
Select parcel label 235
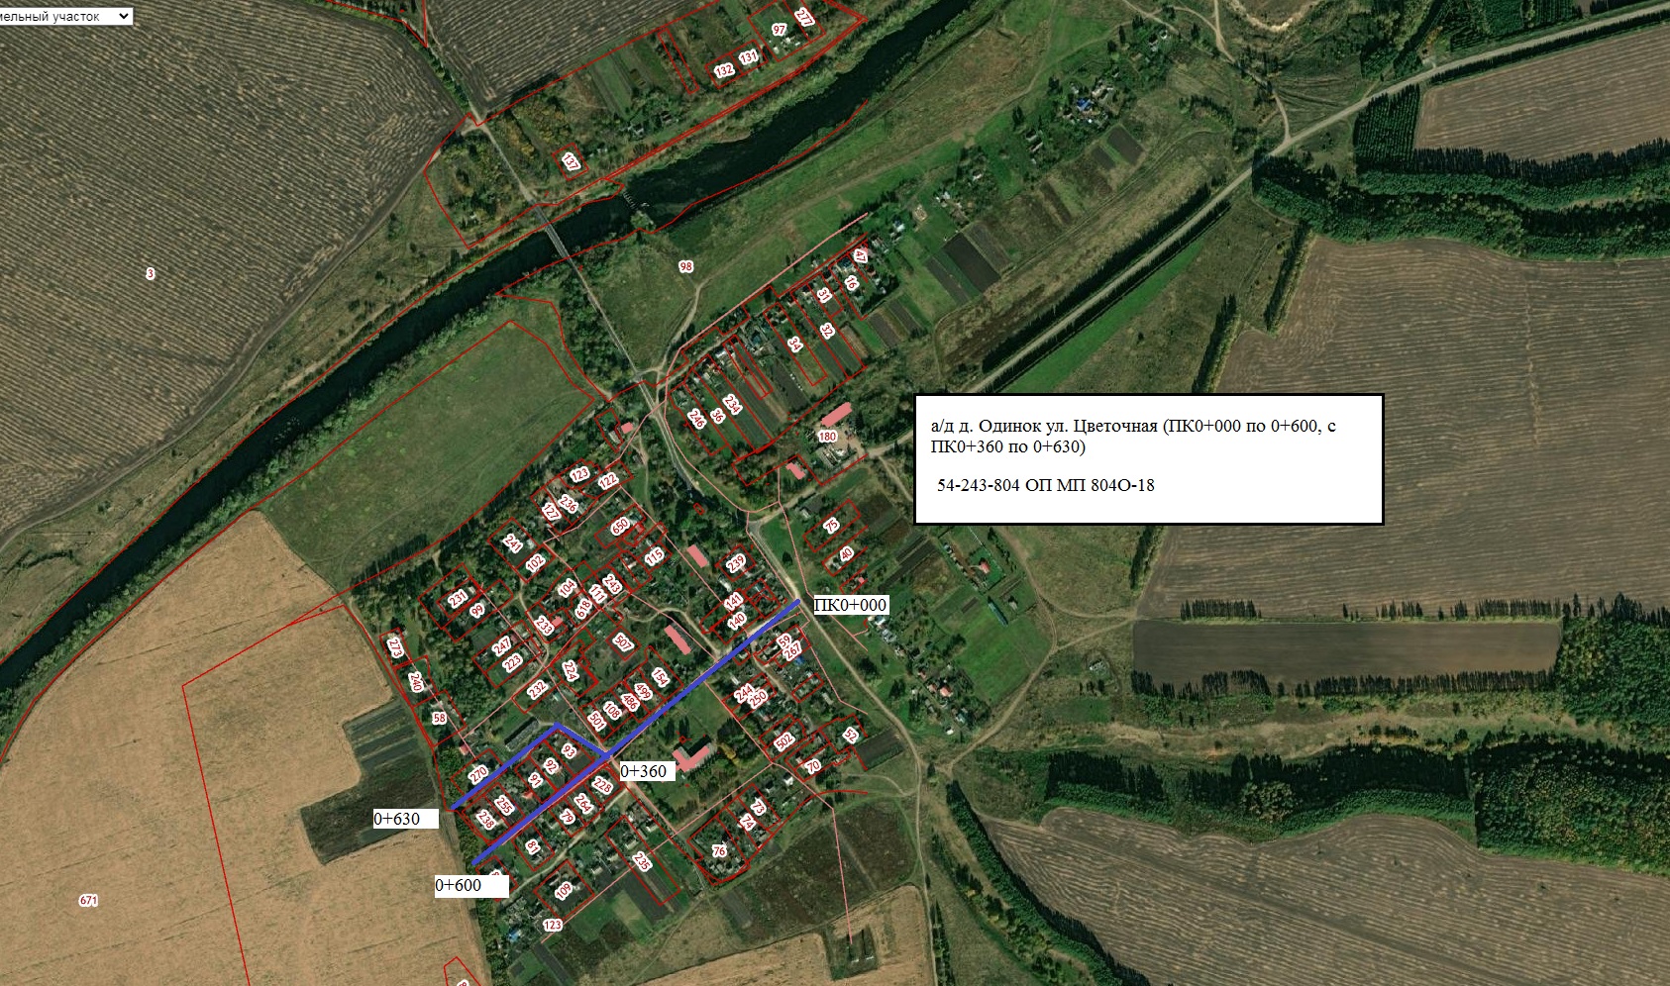coord(642,861)
